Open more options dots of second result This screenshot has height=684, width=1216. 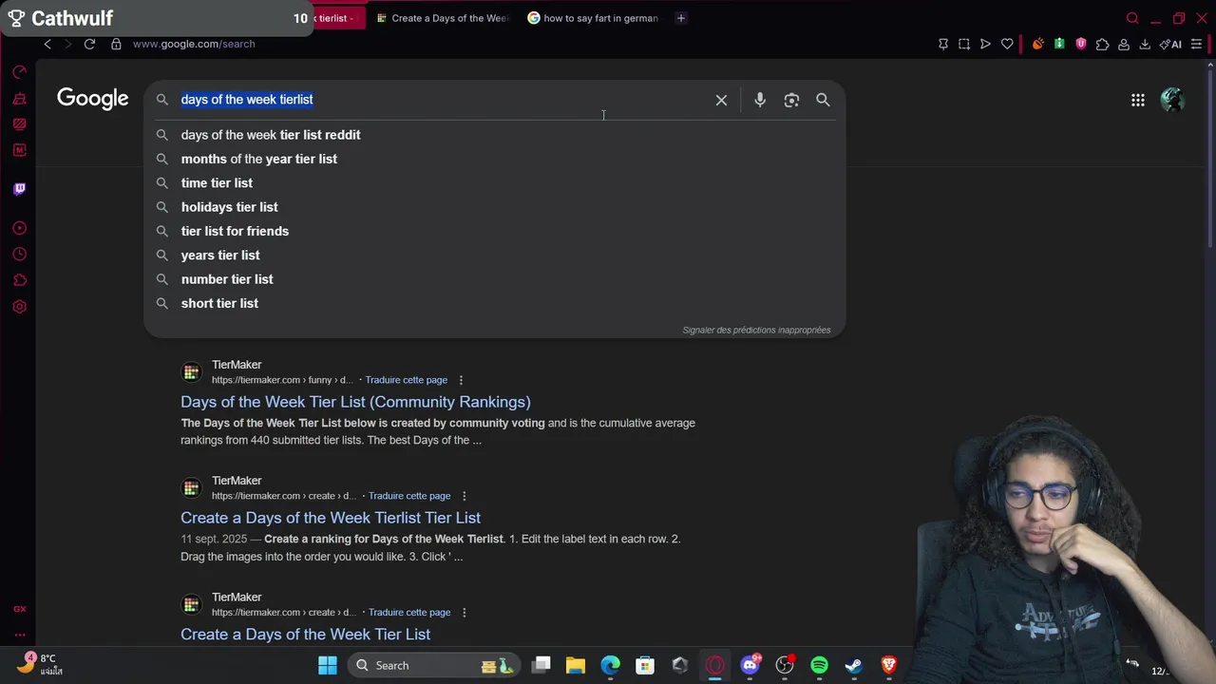click(464, 496)
